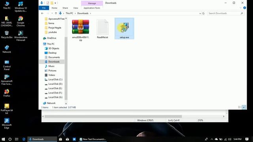253x142 pixels.
Task: Open the Application Tools tab
Action: coord(92,8)
